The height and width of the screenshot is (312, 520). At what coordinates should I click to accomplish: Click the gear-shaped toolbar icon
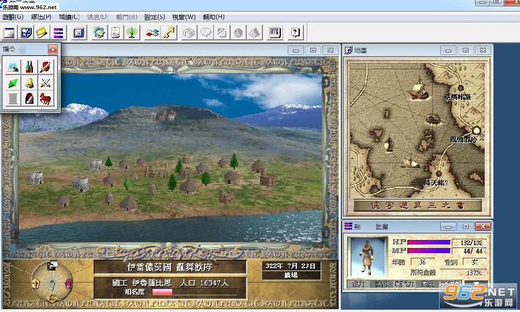pos(99,33)
